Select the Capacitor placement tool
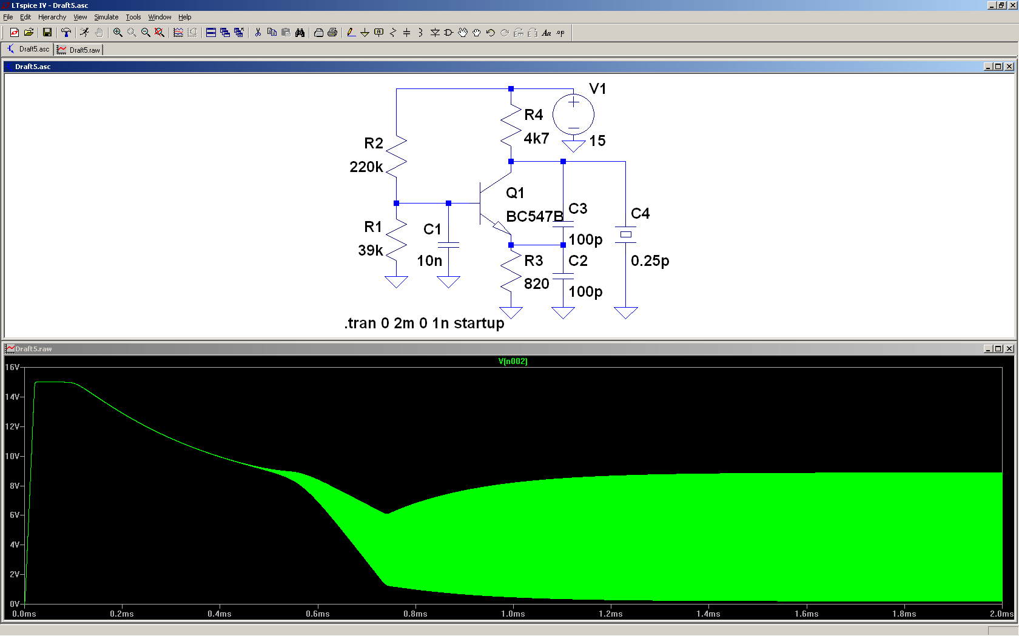Screen dimensions: 1019x636 406,33
